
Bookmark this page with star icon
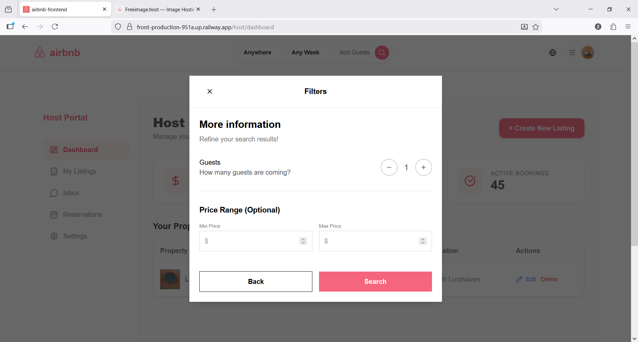pos(536,27)
